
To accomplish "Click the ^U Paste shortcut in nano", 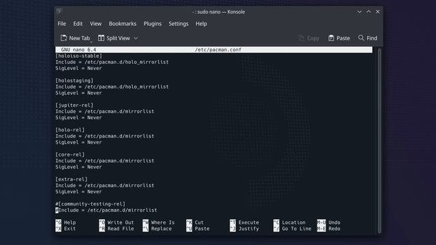I will tap(198, 229).
